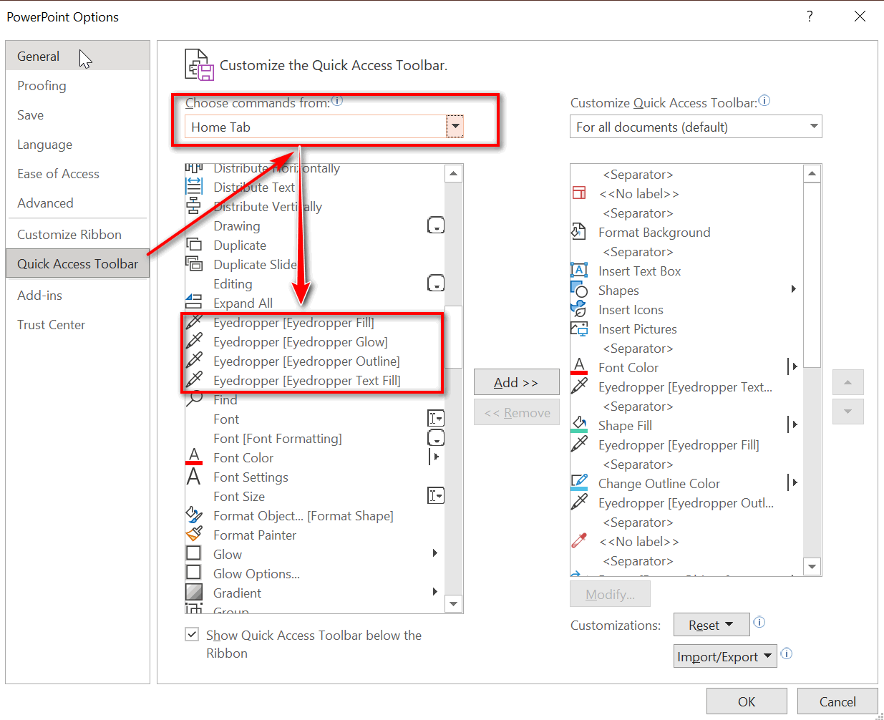Expand the Glow submenu arrow
This screenshot has width=884, height=720.
435,553
